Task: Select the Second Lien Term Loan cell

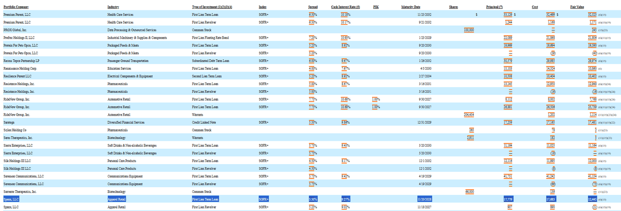Action: tap(206, 75)
